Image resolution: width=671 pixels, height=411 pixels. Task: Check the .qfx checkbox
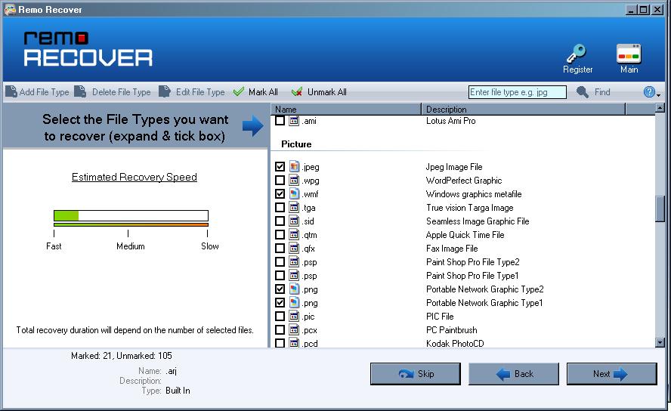(x=280, y=248)
